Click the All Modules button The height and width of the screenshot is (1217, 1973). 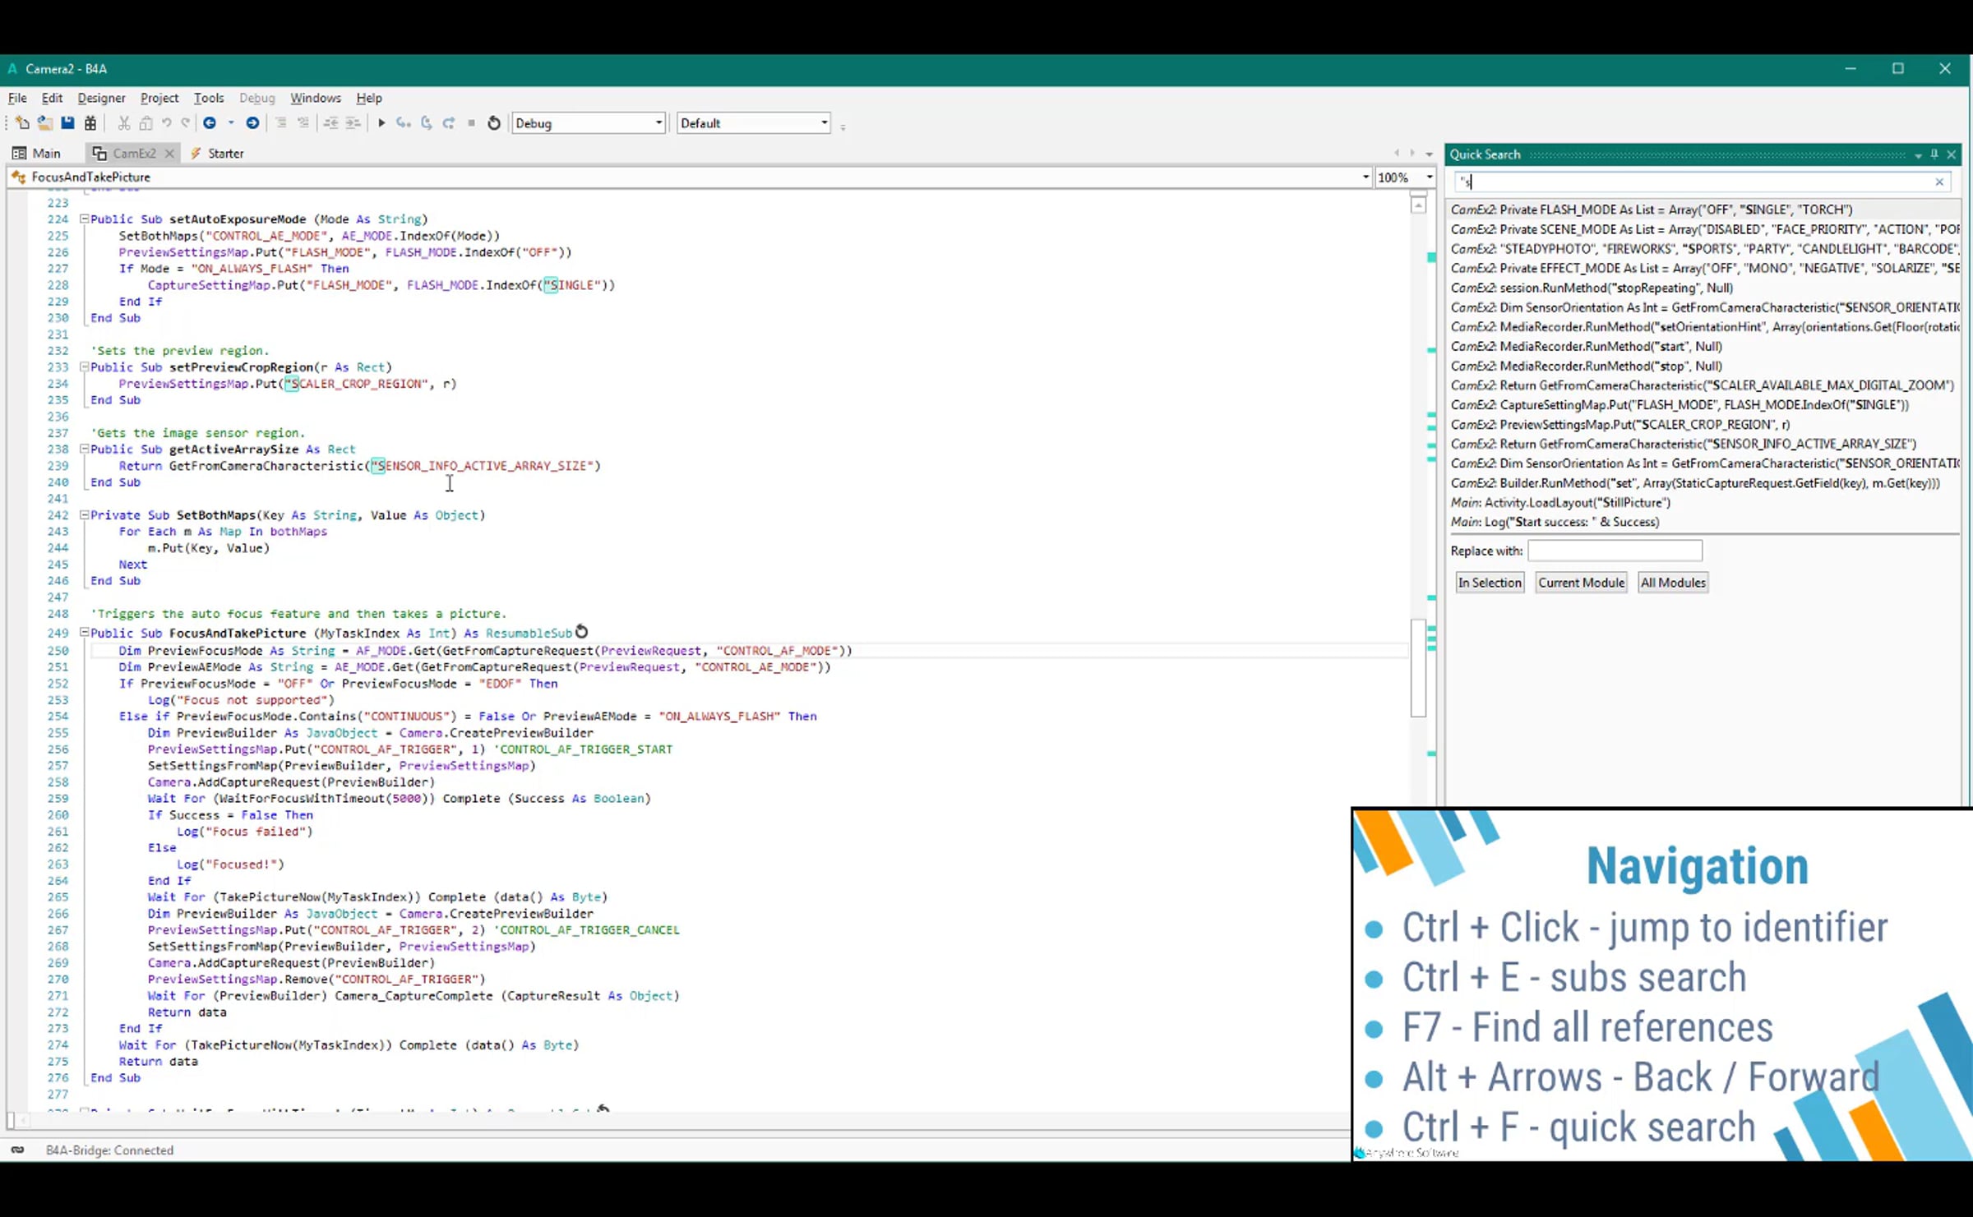pyautogui.click(x=1672, y=583)
